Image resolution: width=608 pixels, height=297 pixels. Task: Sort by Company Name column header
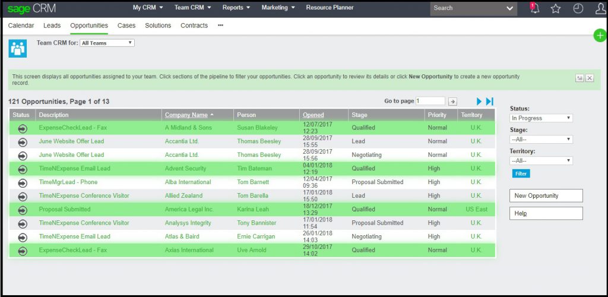pyautogui.click(x=186, y=115)
